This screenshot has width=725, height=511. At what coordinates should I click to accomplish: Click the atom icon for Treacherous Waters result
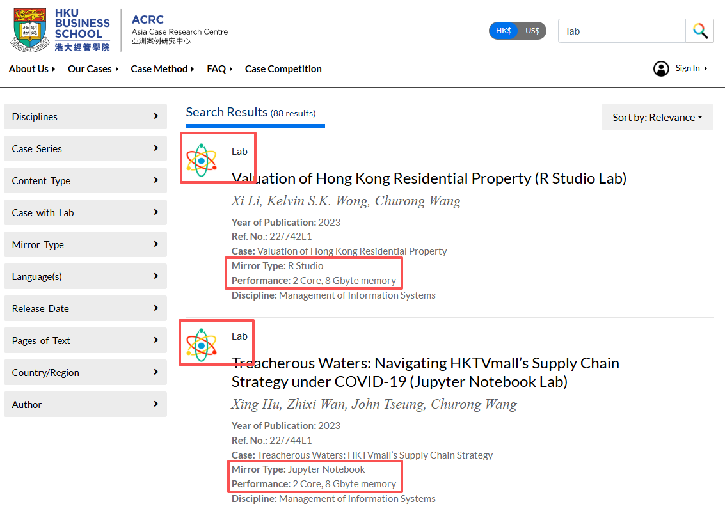tap(201, 345)
